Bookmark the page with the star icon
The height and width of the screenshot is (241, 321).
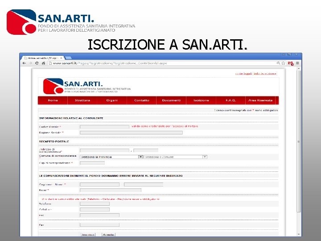click(x=284, y=63)
